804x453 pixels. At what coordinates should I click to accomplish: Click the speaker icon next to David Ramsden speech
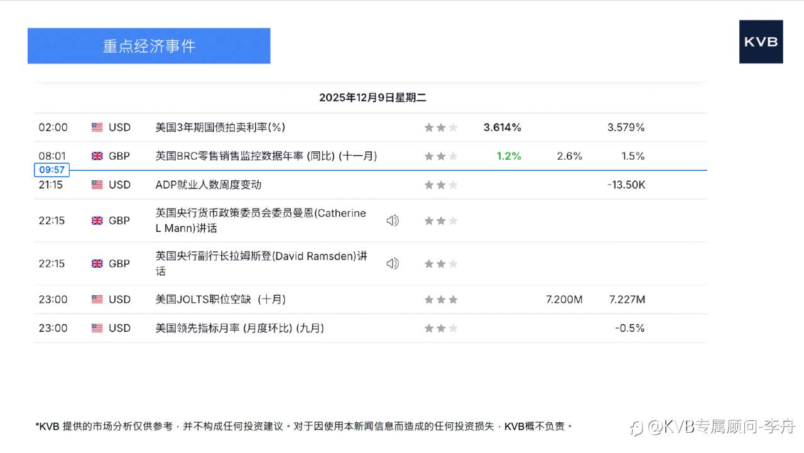click(393, 263)
